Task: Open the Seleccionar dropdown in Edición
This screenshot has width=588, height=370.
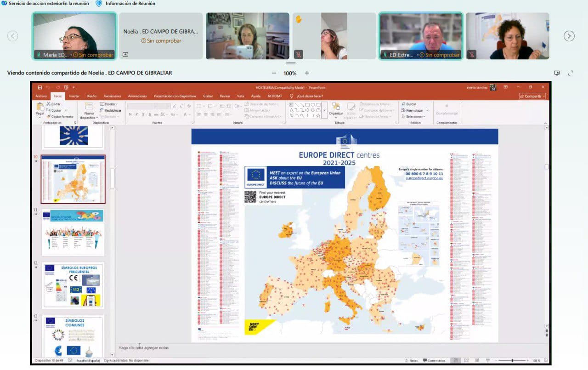Action: point(415,117)
